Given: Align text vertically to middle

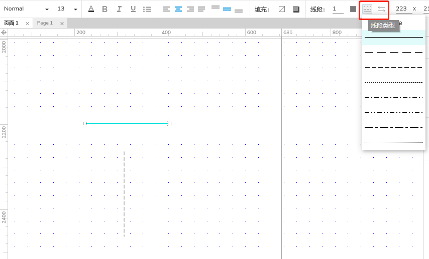Looking at the screenshot, I should pyautogui.click(x=227, y=10).
